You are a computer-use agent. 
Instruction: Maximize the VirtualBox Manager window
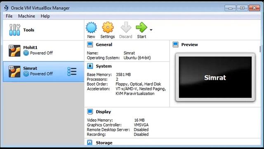[x=242, y=8]
